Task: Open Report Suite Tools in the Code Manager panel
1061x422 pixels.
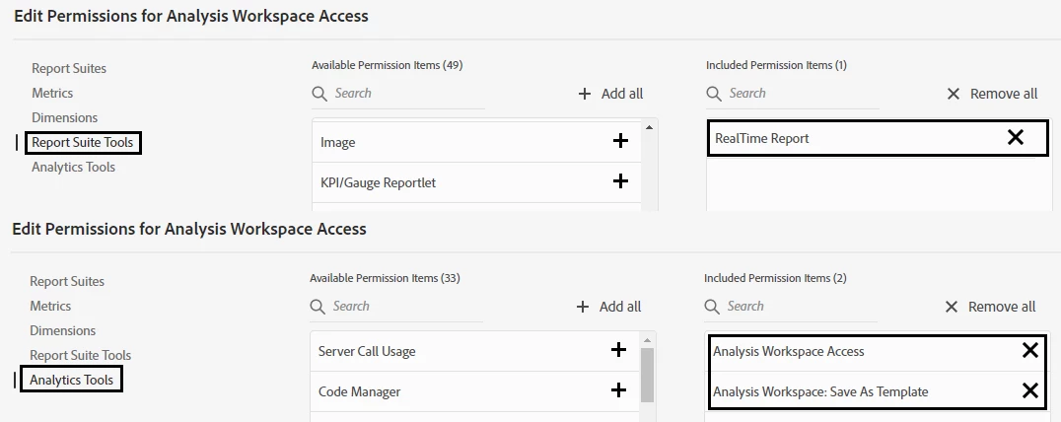Action: click(81, 355)
